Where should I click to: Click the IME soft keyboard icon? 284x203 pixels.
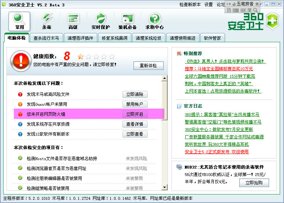tap(235, 10)
